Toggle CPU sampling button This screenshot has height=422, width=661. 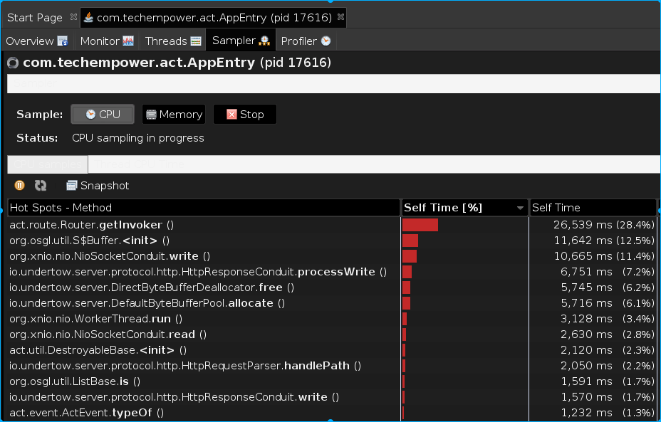point(103,114)
